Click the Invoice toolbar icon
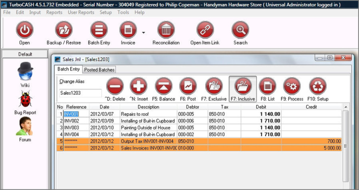Image resolution: width=359 pixels, height=190 pixels. 128,30
